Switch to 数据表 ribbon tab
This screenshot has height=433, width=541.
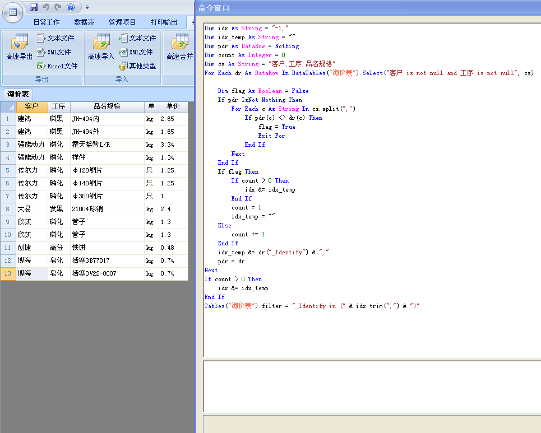84,22
